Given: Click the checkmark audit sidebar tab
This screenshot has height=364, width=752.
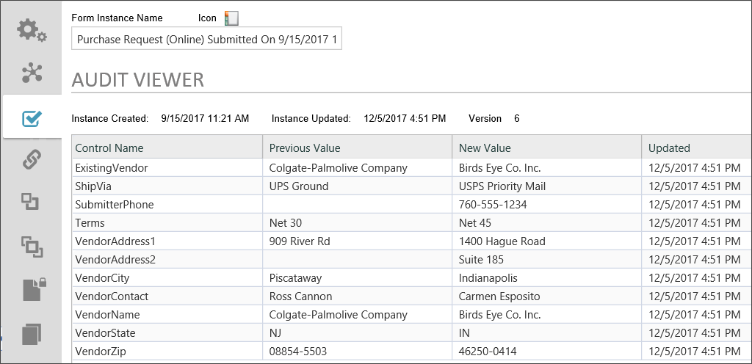Looking at the screenshot, I should click(32, 117).
